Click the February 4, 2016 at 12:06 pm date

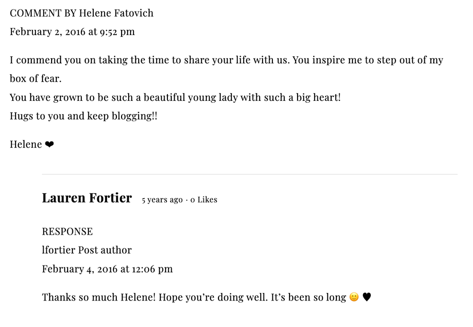(x=107, y=269)
